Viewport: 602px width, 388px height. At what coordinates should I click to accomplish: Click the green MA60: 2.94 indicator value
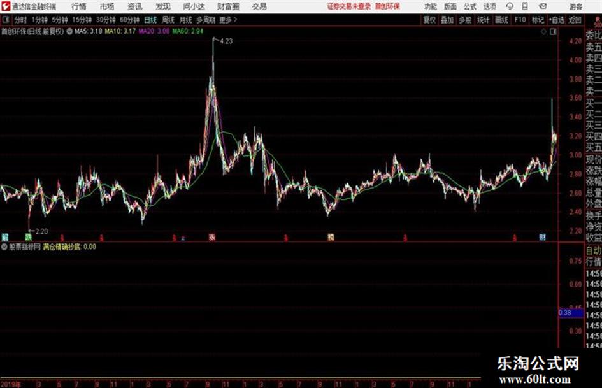[x=188, y=31]
